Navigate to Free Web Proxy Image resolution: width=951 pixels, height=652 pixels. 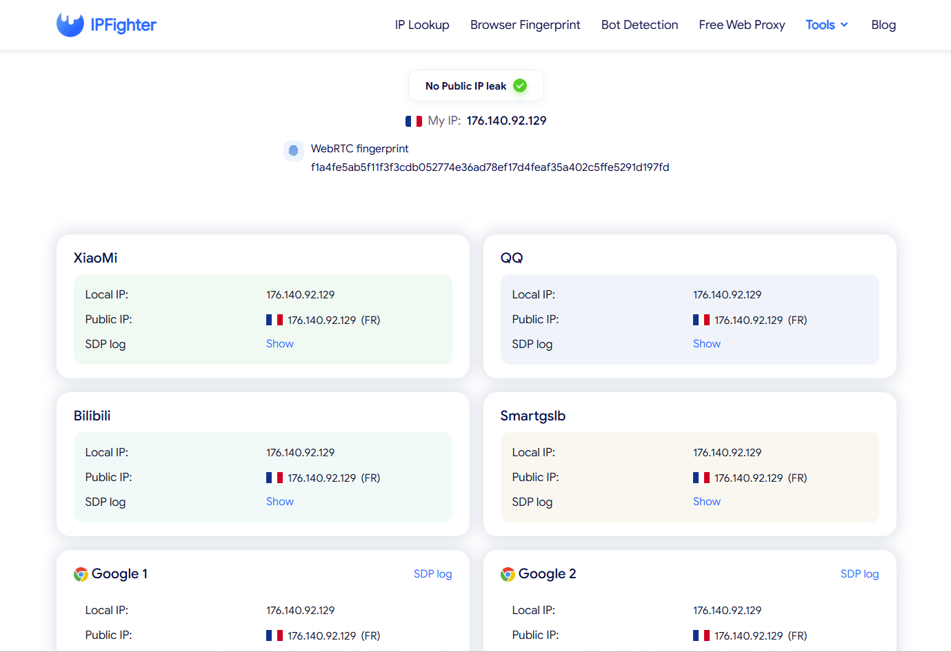point(742,25)
